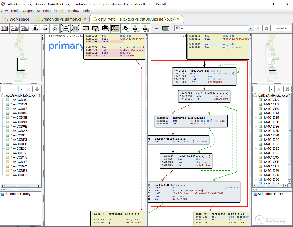Open the toolbar search combo box dropdown

[251, 28]
